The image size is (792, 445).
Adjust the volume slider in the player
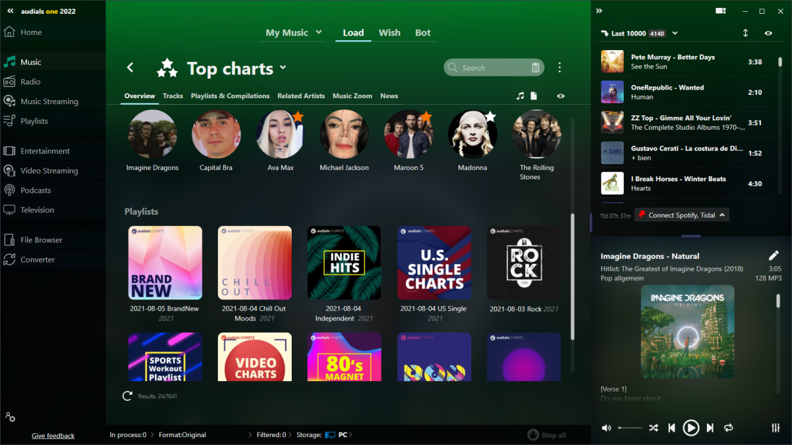click(630, 427)
